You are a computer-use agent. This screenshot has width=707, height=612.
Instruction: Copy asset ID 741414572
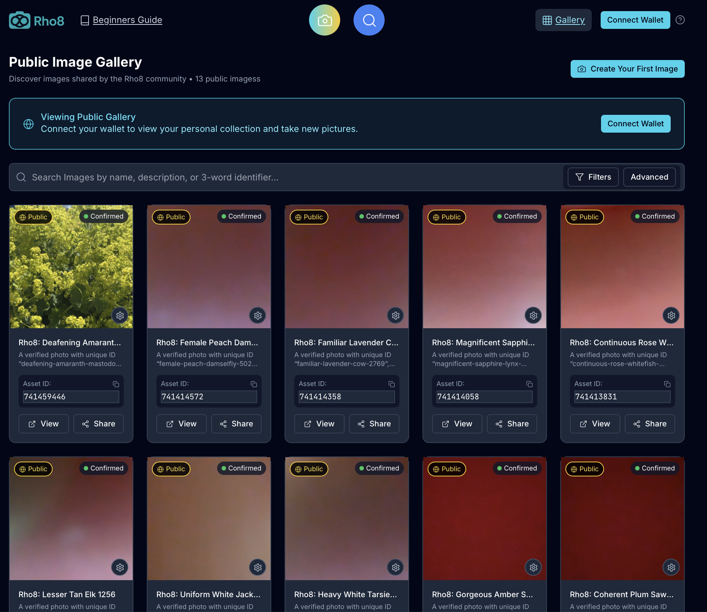[254, 384]
